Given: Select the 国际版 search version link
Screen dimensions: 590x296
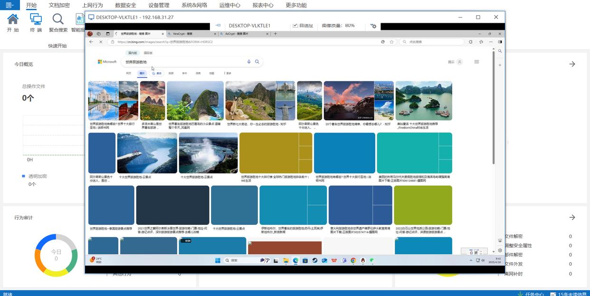Looking at the screenshot, I should (148, 53).
